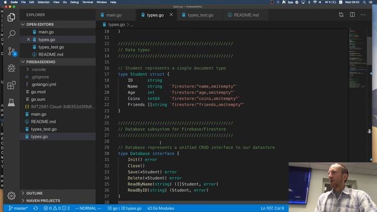Collapse the Open Editors section
This screenshot has height=212, width=377.
[x=58, y=24]
